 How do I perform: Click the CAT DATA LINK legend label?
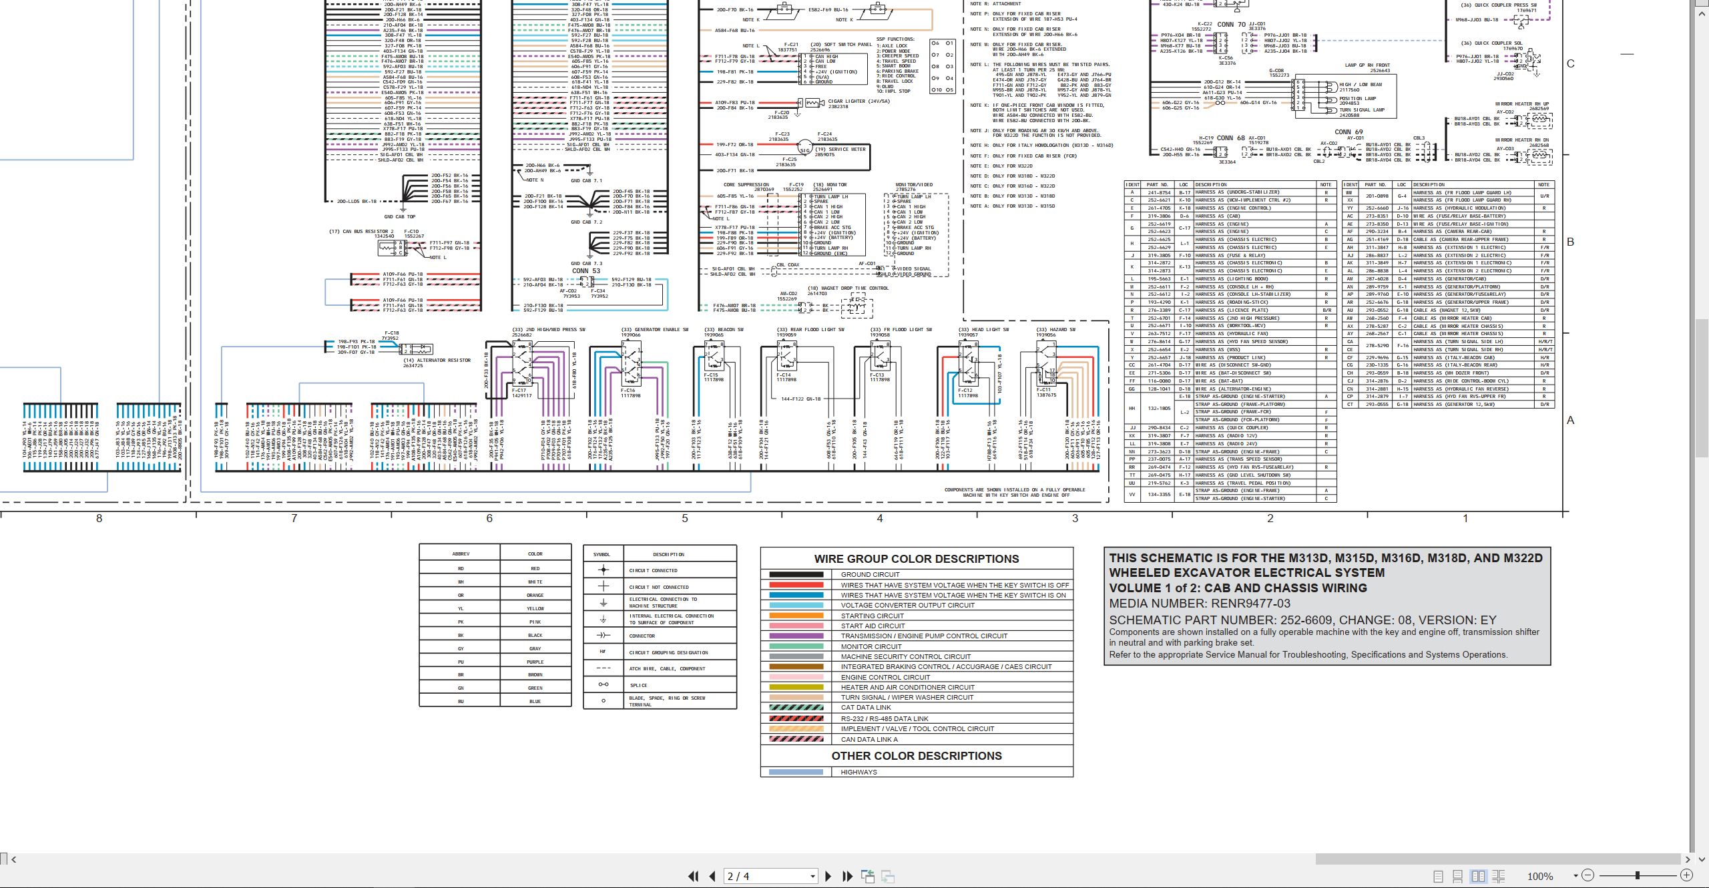click(866, 708)
